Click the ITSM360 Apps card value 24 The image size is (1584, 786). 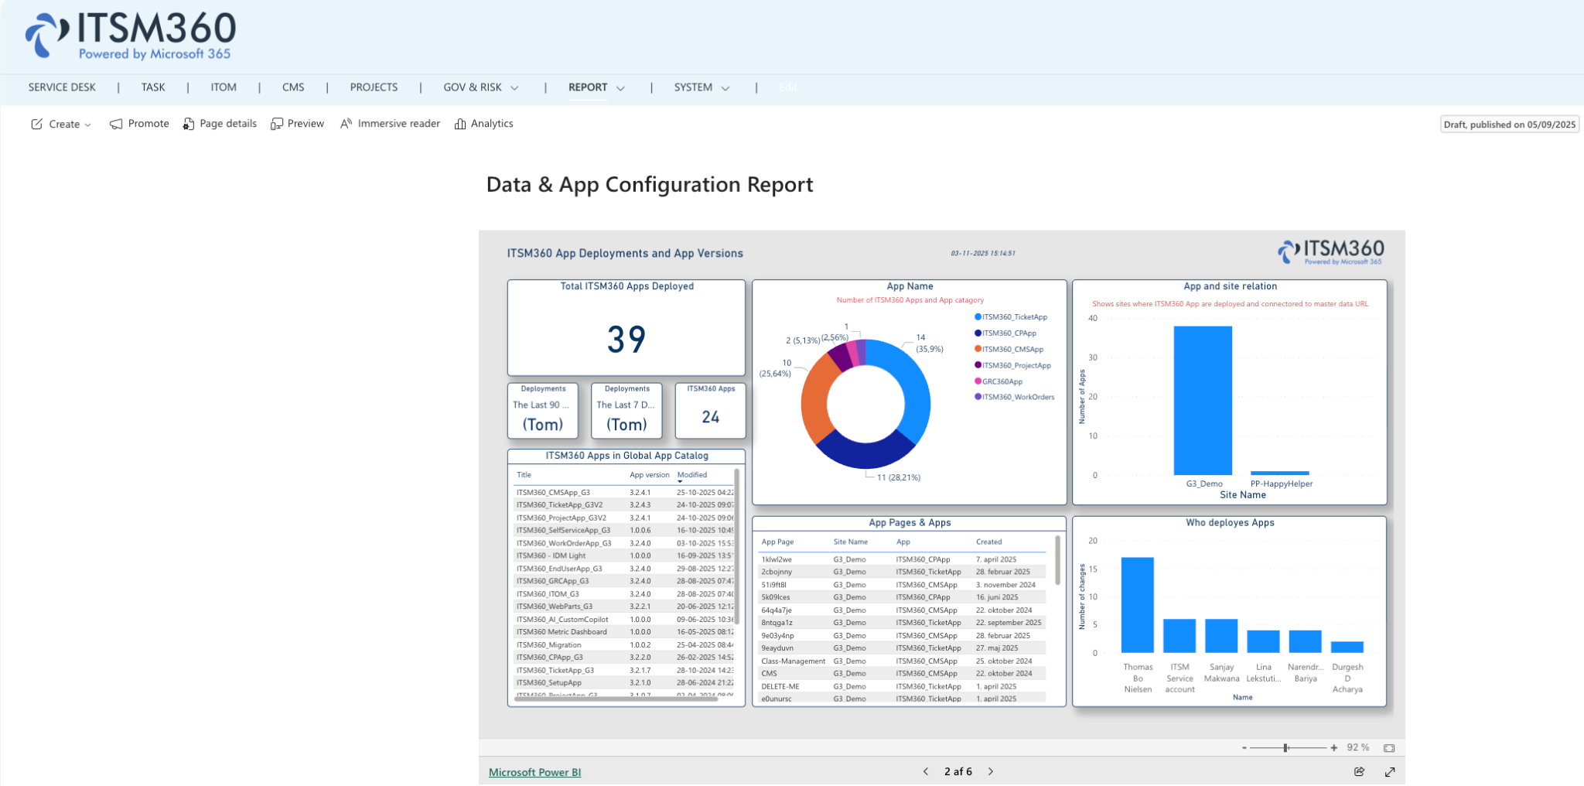click(x=711, y=417)
